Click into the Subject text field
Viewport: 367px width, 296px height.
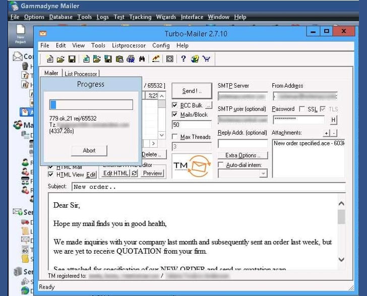tap(208, 187)
